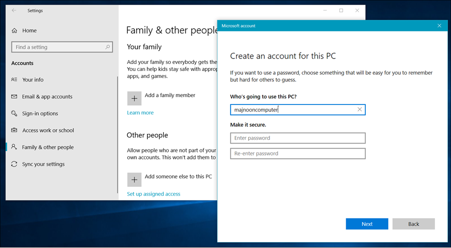Clear the username field with X icon

(x=359, y=109)
